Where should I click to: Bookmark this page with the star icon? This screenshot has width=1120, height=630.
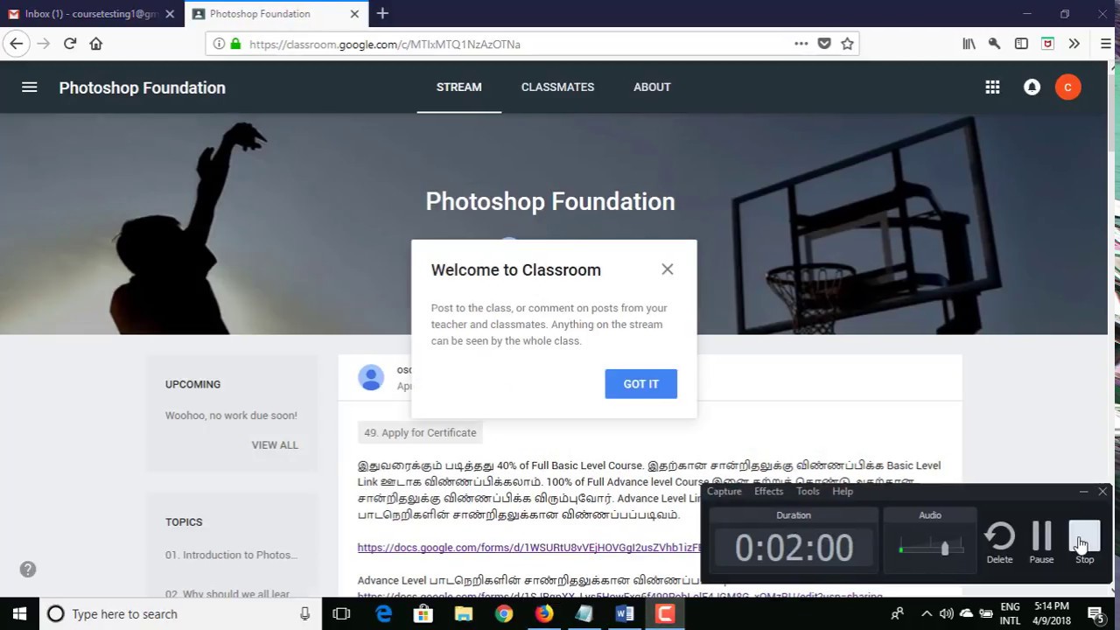847,44
